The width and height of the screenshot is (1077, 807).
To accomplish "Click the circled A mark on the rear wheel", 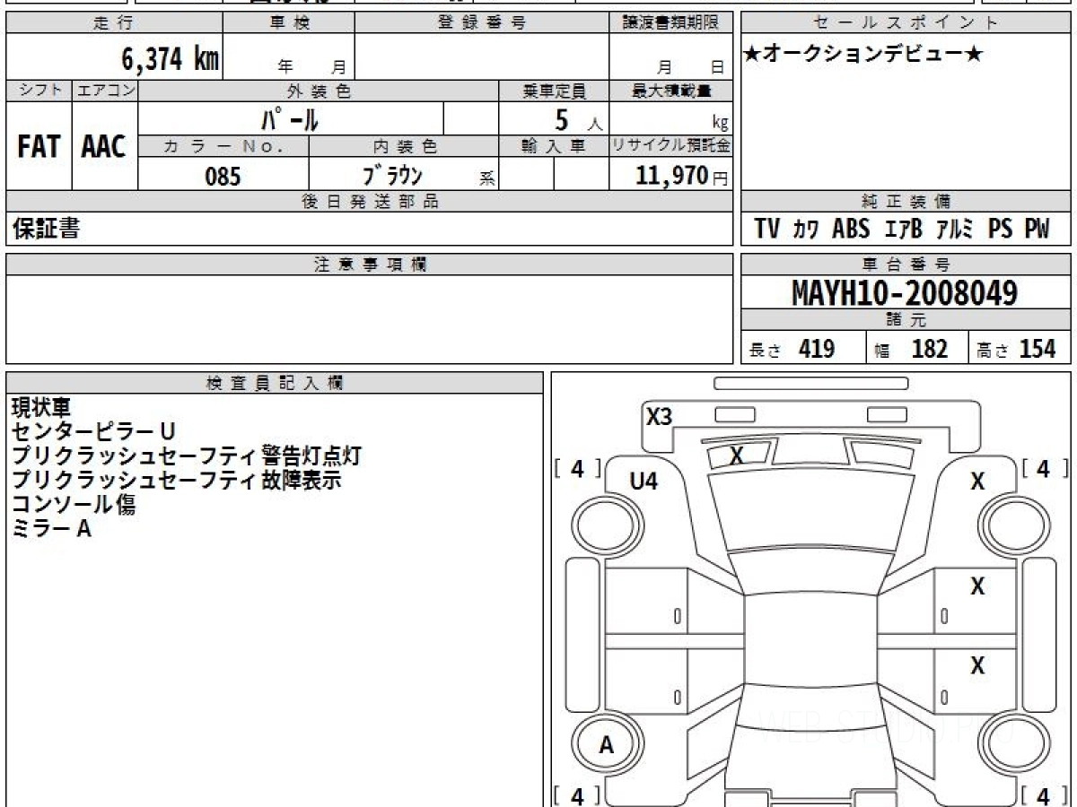I will (607, 745).
